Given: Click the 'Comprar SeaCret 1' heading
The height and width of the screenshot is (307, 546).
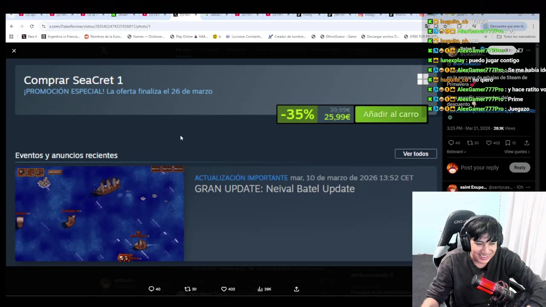Looking at the screenshot, I should click(73, 80).
